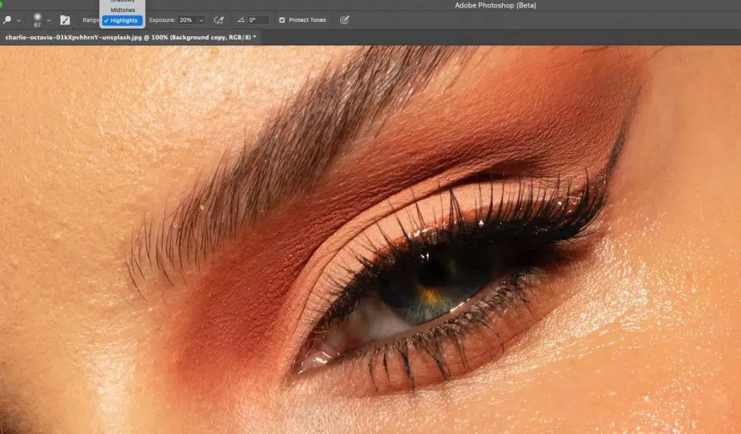Image resolution: width=741 pixels, height=434 pixels.
Task: Open the Exposure slider dropdown arrow
Action: 200,20
